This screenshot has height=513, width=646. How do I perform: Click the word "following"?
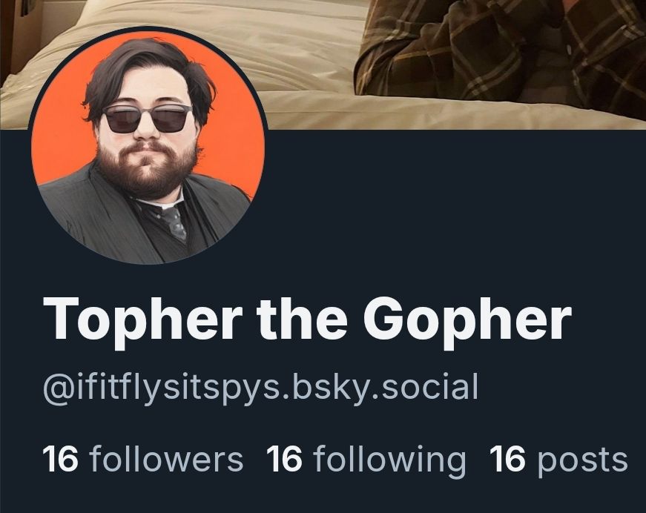coord(389,460)
